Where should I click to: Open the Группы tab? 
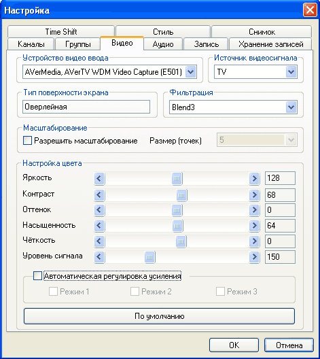(x=77, y=44)
